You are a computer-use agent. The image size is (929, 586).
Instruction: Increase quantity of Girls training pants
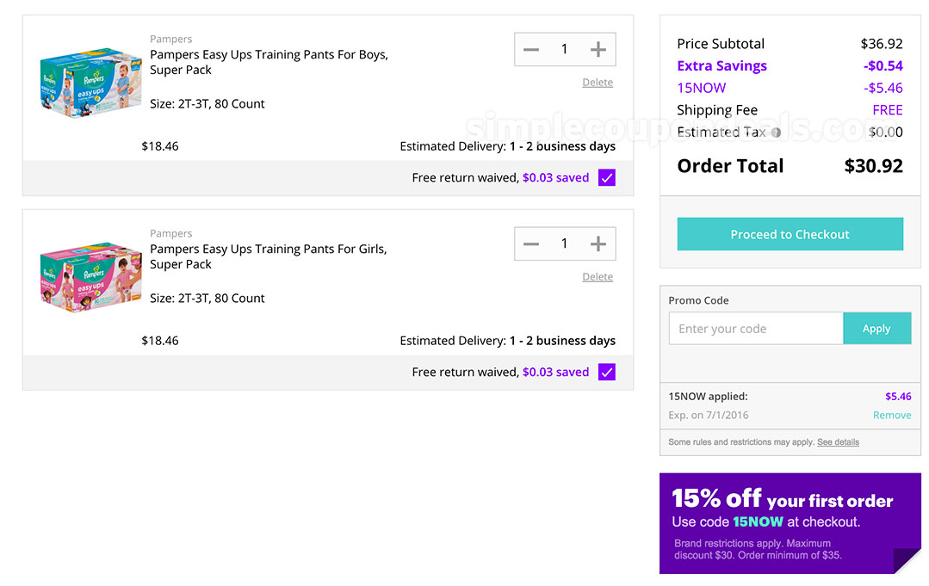(598, 244)
